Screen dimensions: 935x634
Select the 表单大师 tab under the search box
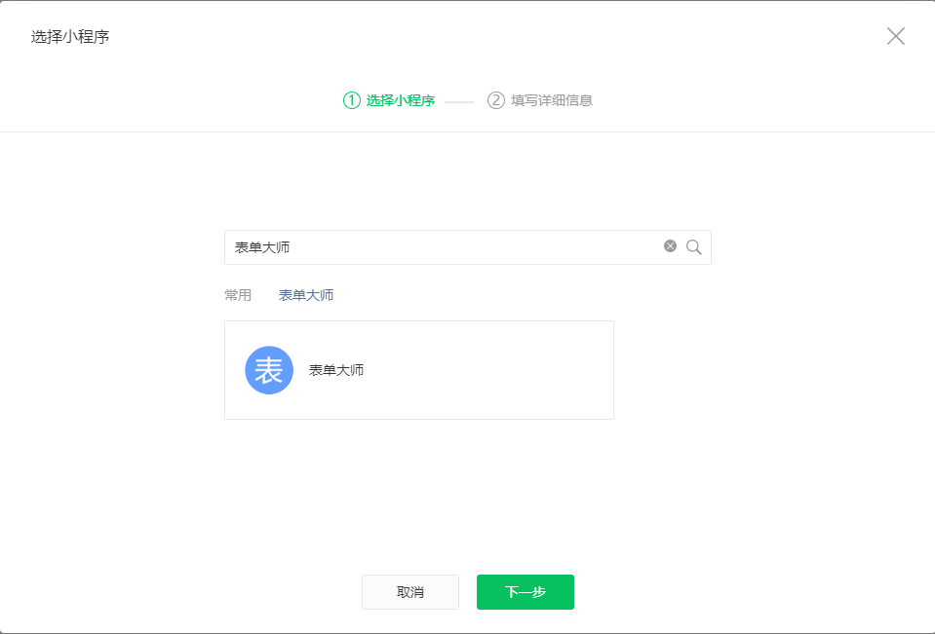point(306,295)
